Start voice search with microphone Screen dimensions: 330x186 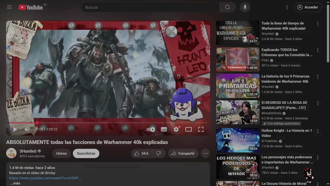tap(245, 7)
